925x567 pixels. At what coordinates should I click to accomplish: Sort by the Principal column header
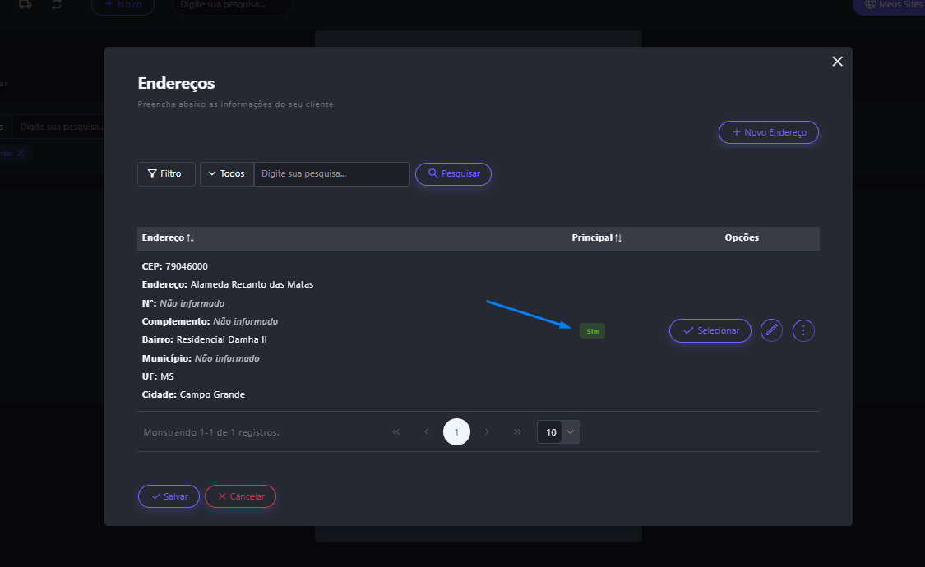coord(597,238)
